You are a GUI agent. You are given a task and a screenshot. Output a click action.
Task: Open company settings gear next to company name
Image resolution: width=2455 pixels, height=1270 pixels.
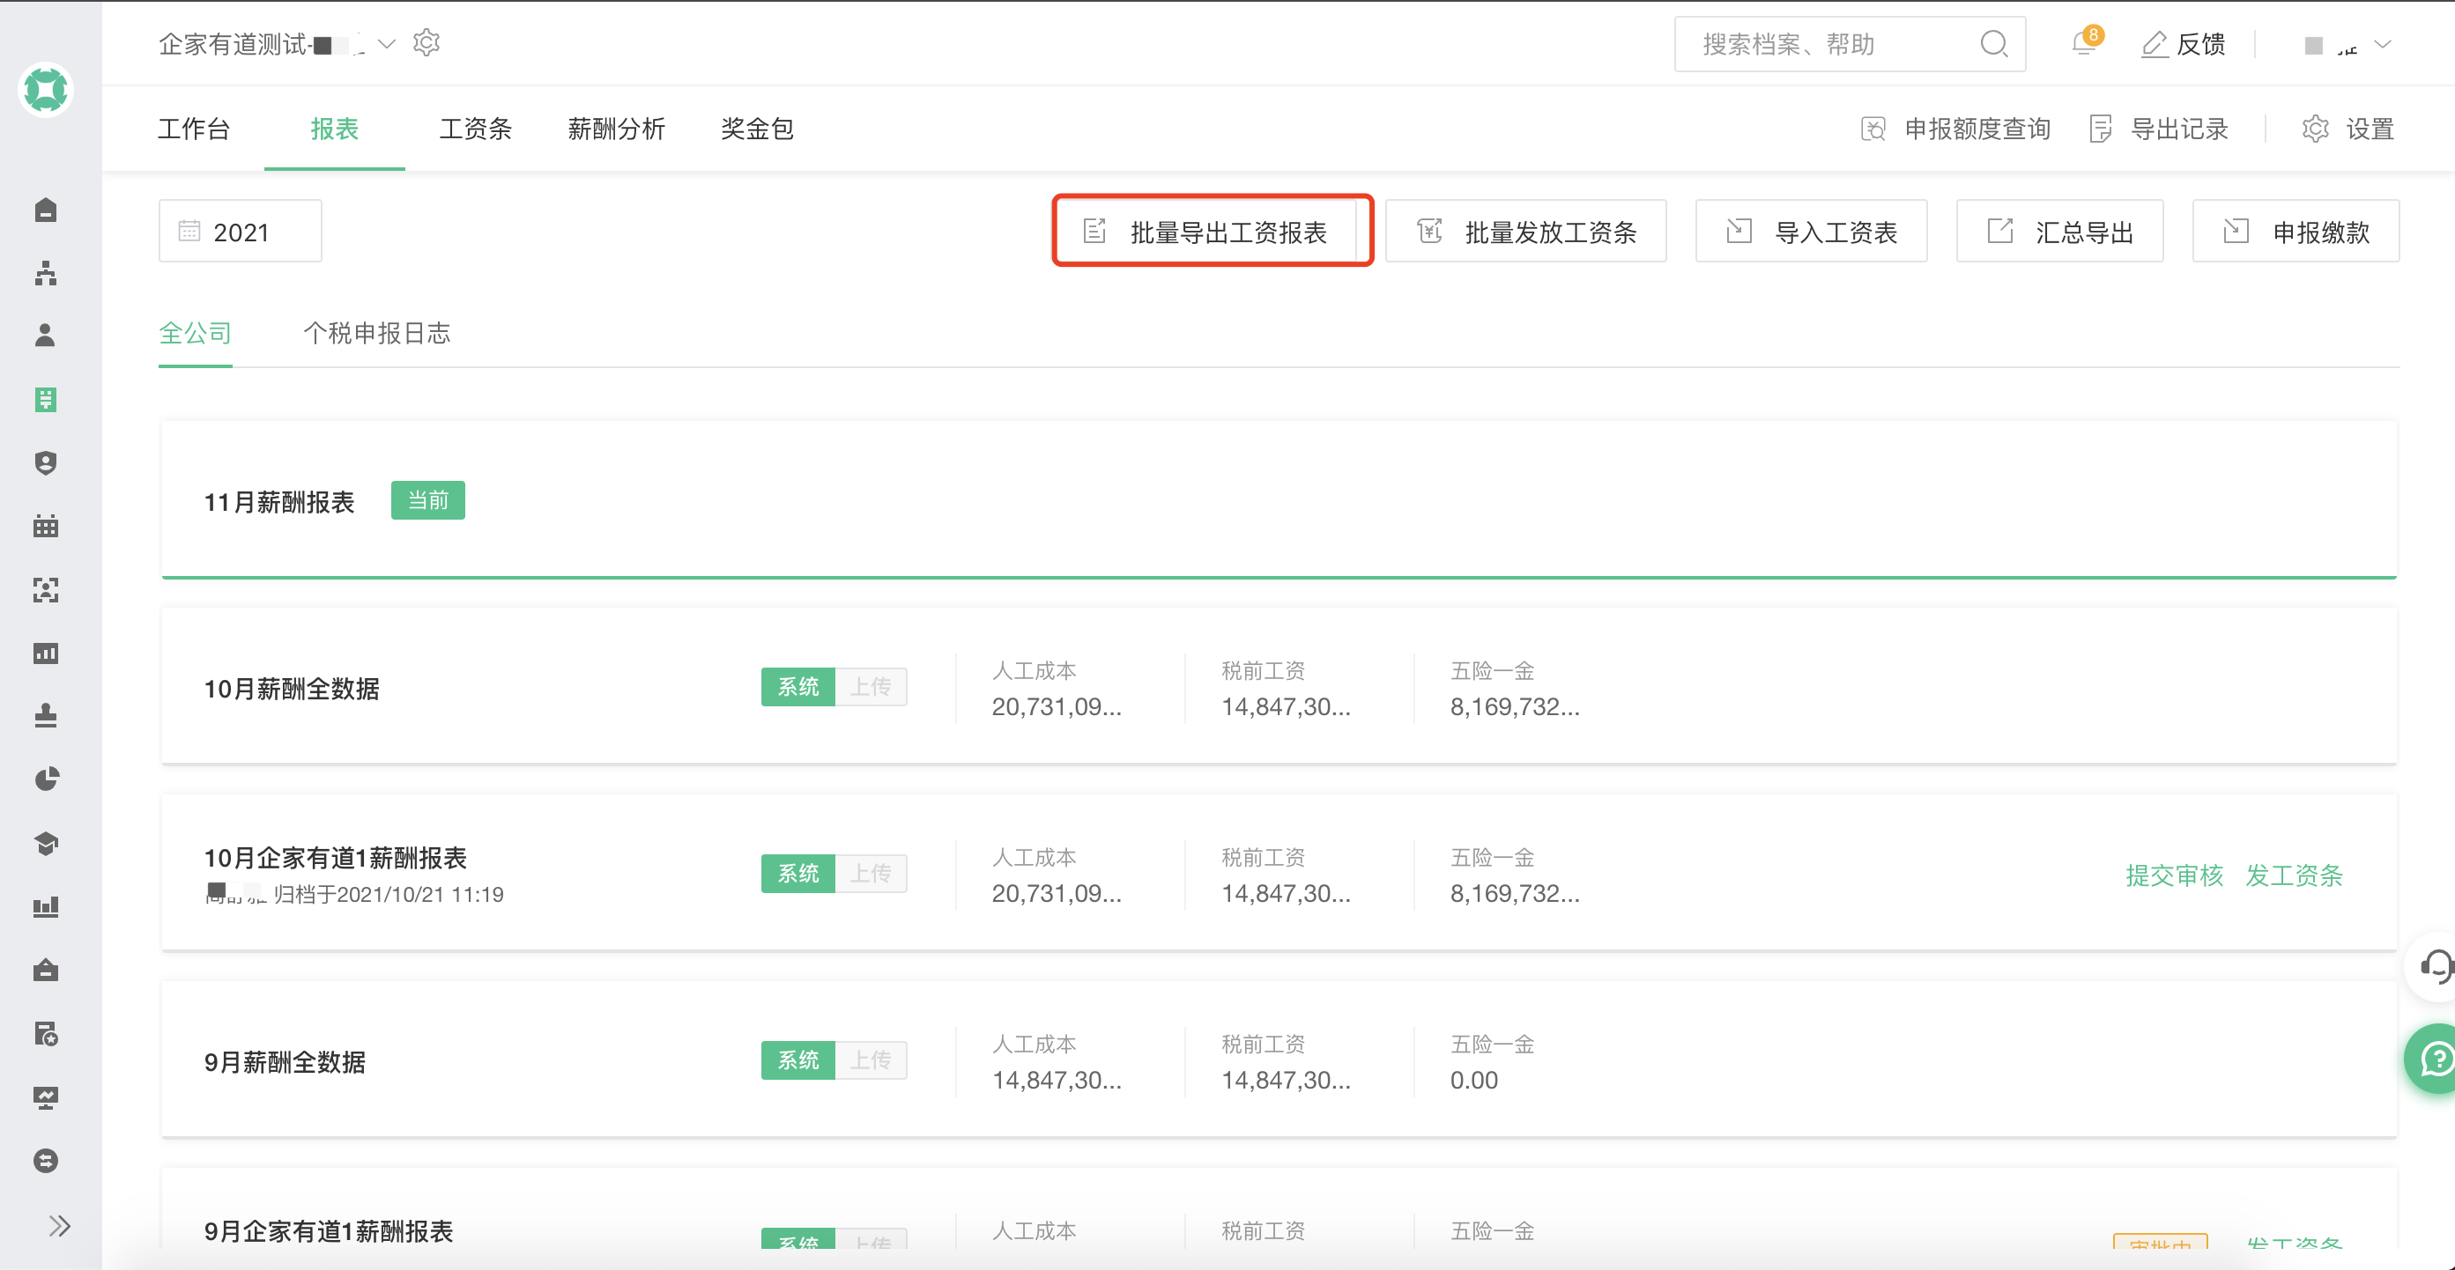(x=426, y=44)
